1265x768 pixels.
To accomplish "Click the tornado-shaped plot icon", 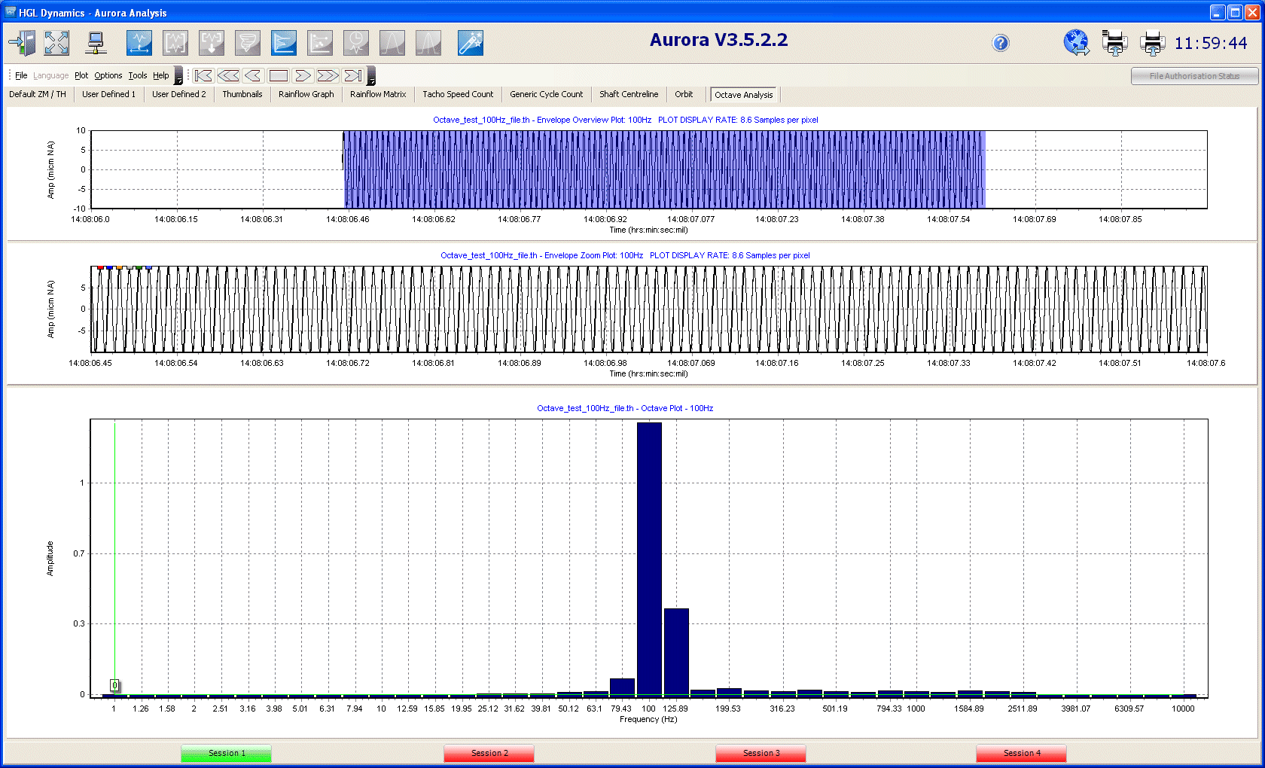I will (247, 43).
